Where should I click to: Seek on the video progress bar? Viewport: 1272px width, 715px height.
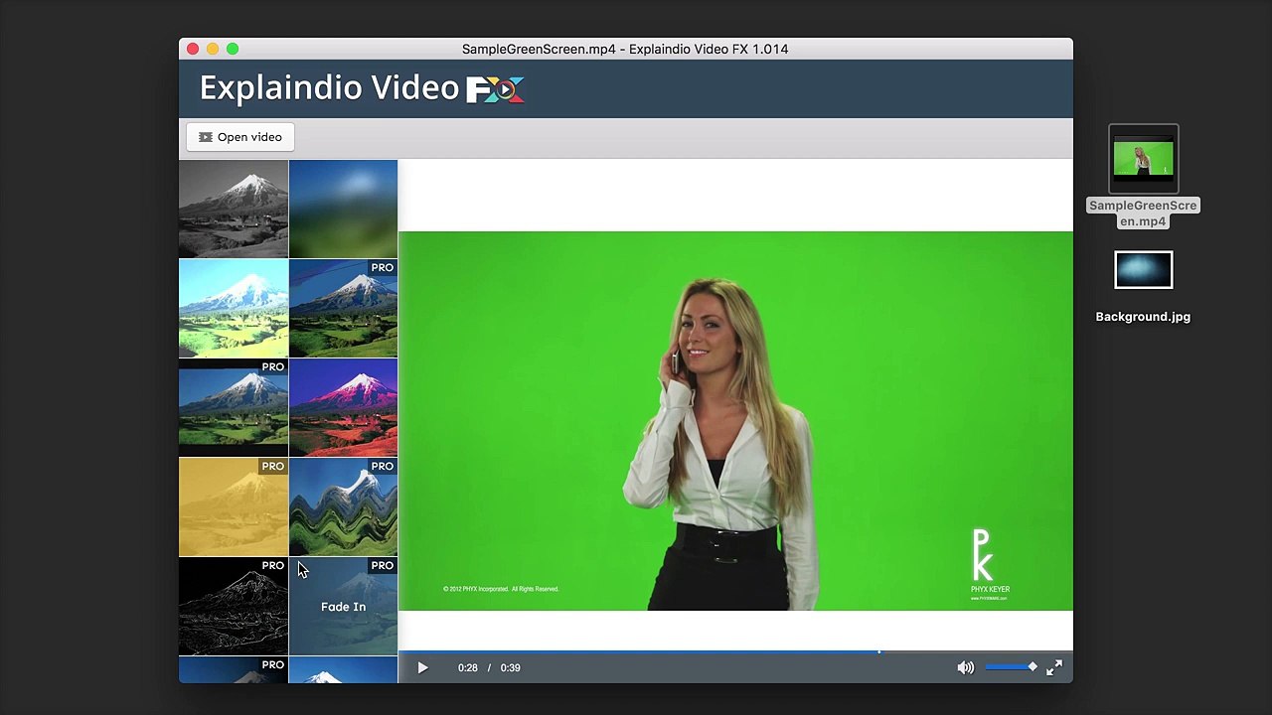pyautogui.click(x=735, y=652)
